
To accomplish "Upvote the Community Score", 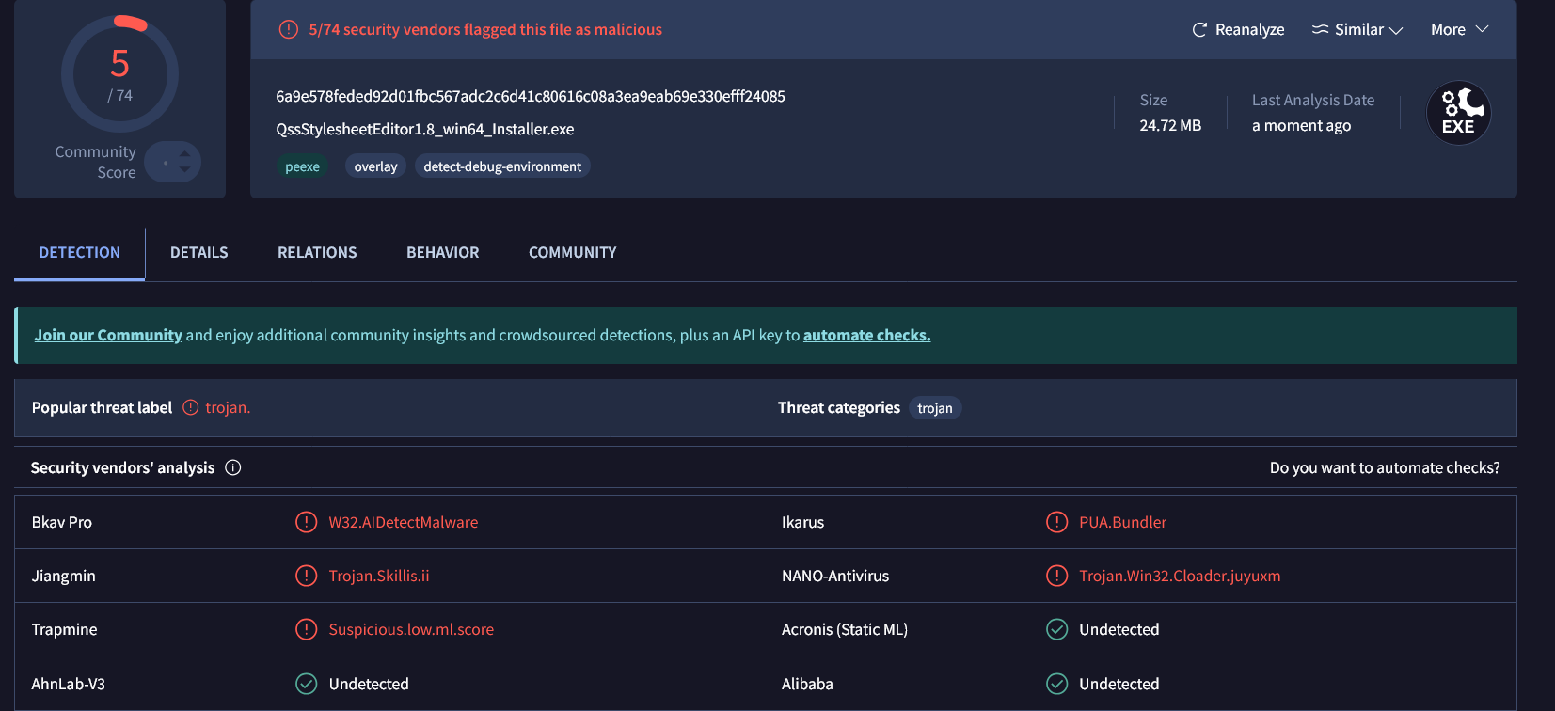I will (x=184, y=154).
